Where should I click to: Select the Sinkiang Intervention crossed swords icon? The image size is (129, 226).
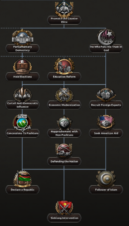pyautogui.click(x=64, y=207)
